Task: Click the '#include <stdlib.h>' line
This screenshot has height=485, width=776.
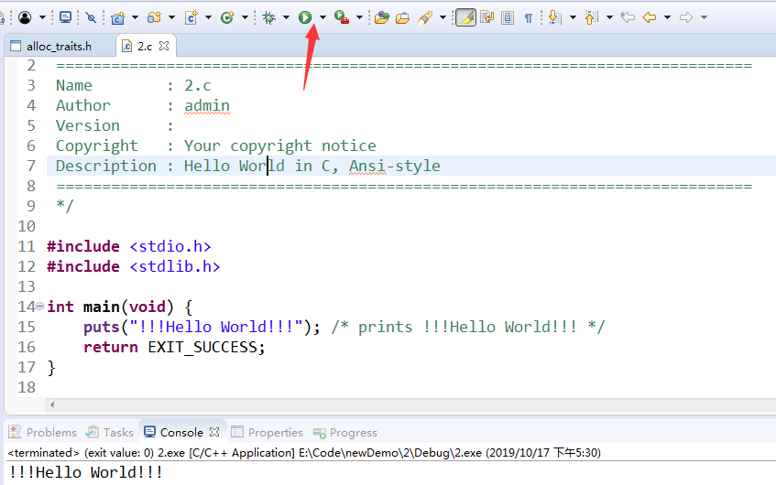Action: tap(133, 266)
